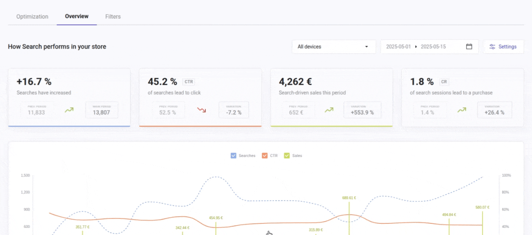Click the 454.95 € sales bar label
The image size is (532, 235).
(216, 218)
